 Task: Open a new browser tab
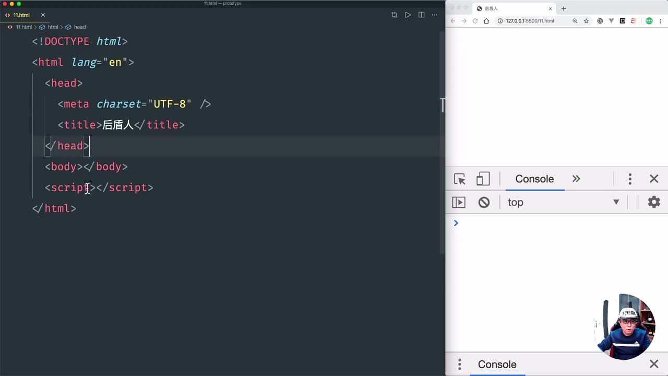(563, 8)
